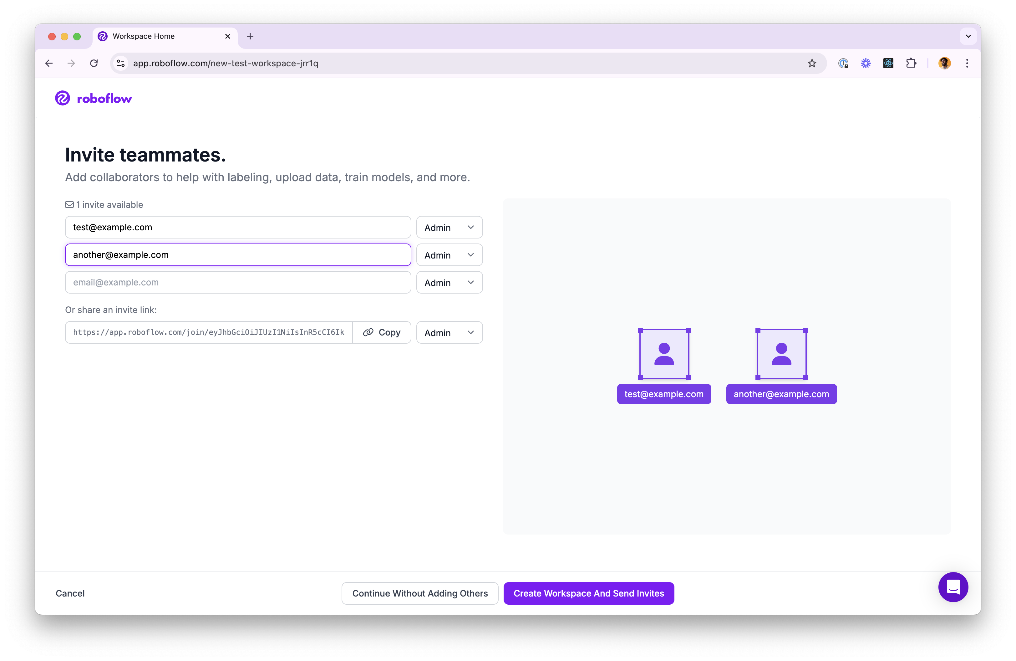1016x661 pixels.
Task: Reload the page with the refresh icon
Action: tap(94, 63)
